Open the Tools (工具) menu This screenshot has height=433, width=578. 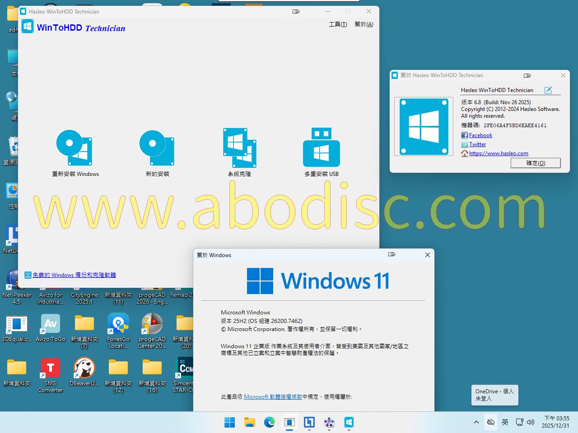338,24
